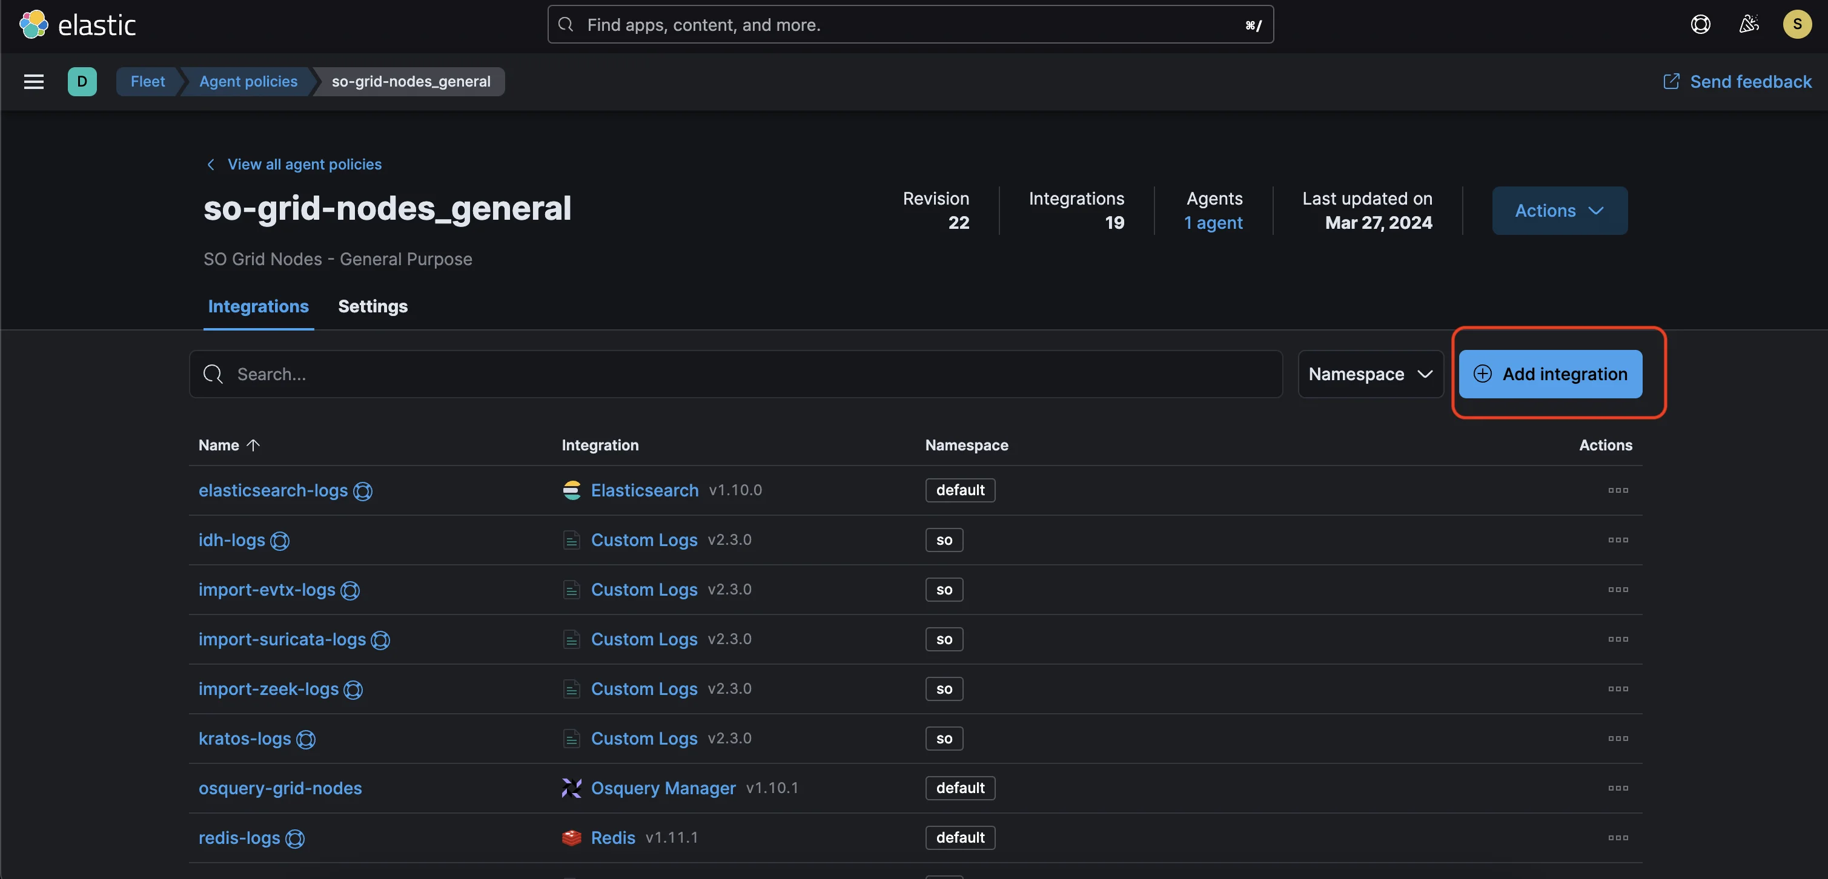The width and height of the screenshot is (1828, 879).
Task: Click the Revision value 22
Action: click(959, 223)
